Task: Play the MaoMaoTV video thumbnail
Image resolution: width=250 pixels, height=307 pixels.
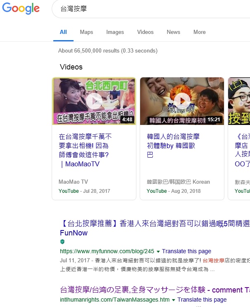Action: coord(94,101)
